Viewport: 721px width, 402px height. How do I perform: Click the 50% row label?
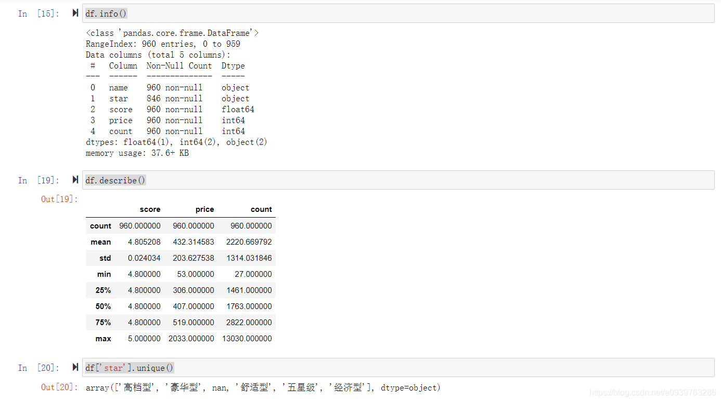pyautogui.click(x=103, y=306)
